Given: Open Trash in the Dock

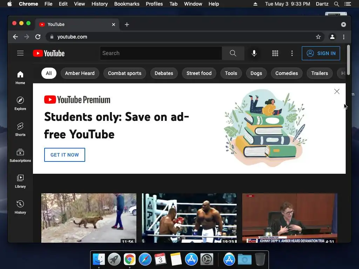Looking at the screenshot, I should pos(260,259).
